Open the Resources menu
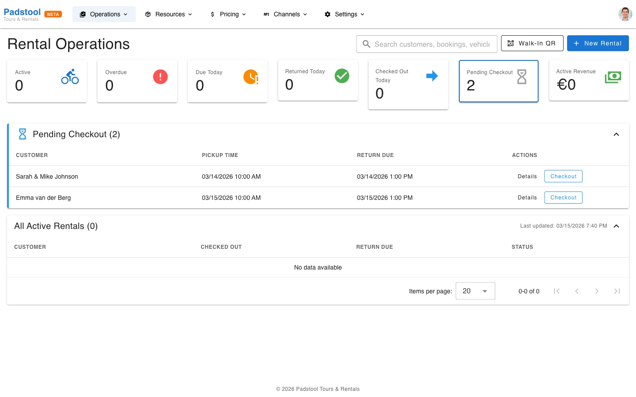Image resolution: width=636 pixels, height=397 pixels. point(169,14)
